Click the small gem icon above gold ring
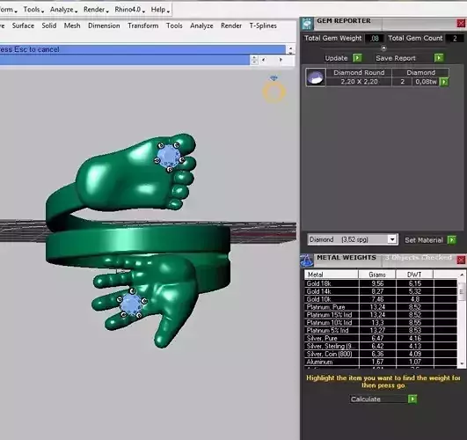Viewport: 467px width, 440px height. 274,78
